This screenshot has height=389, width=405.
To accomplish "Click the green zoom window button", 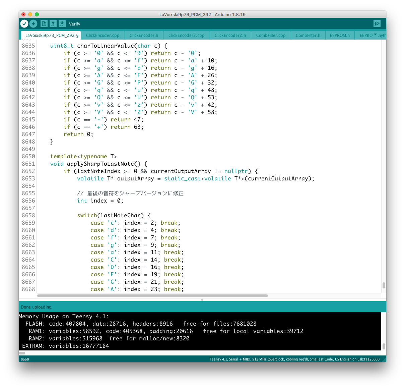I will tap(37, 14).
